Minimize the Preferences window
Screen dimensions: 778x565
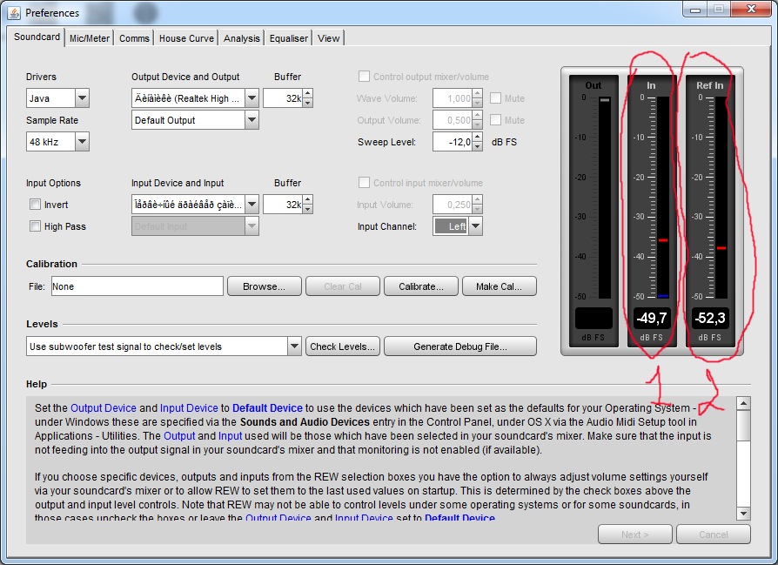point(695,10)
